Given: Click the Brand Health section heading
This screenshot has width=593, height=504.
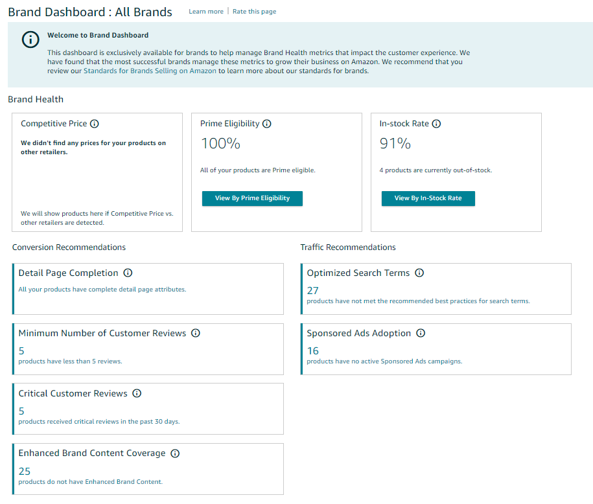Looking at the screenshot, I should [35, 99].
